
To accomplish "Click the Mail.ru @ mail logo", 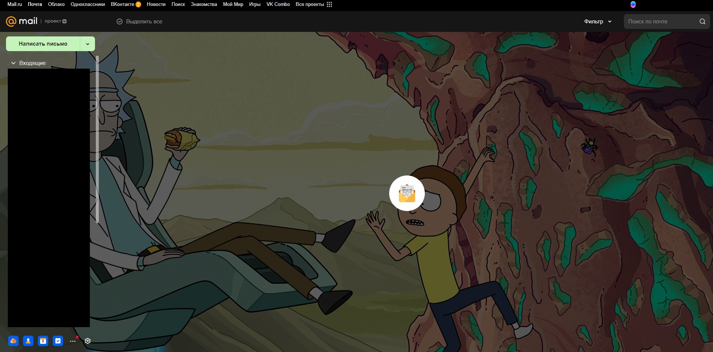I will [x=22, y=21].
